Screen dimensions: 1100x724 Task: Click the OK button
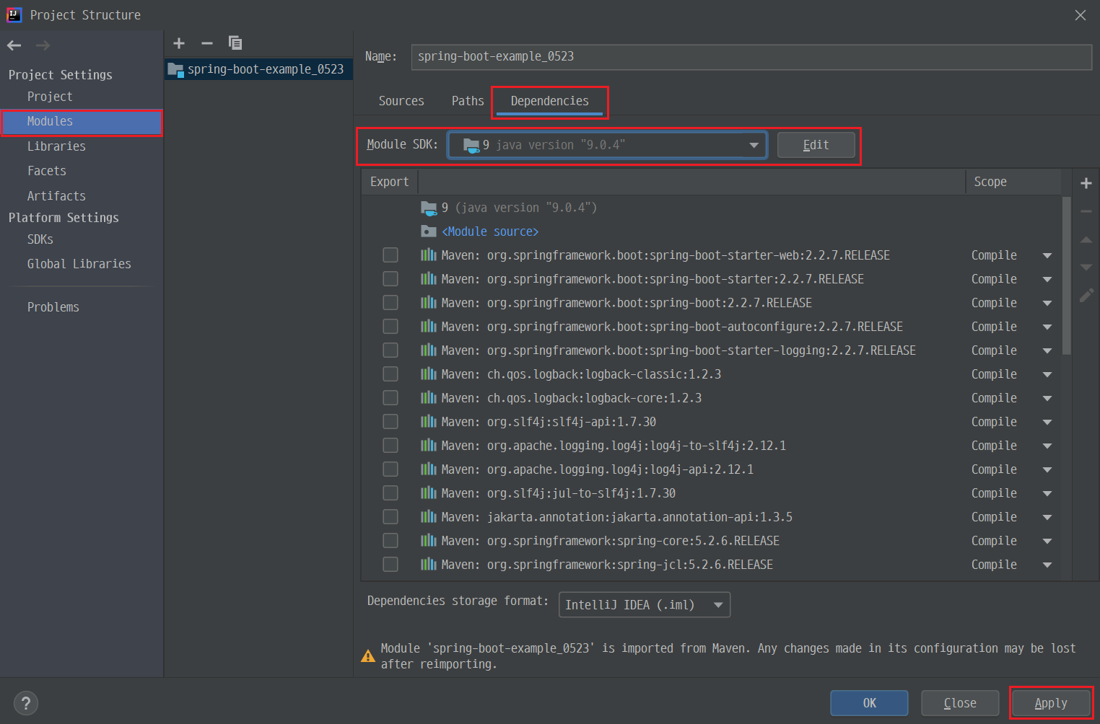tap(869, 703)
